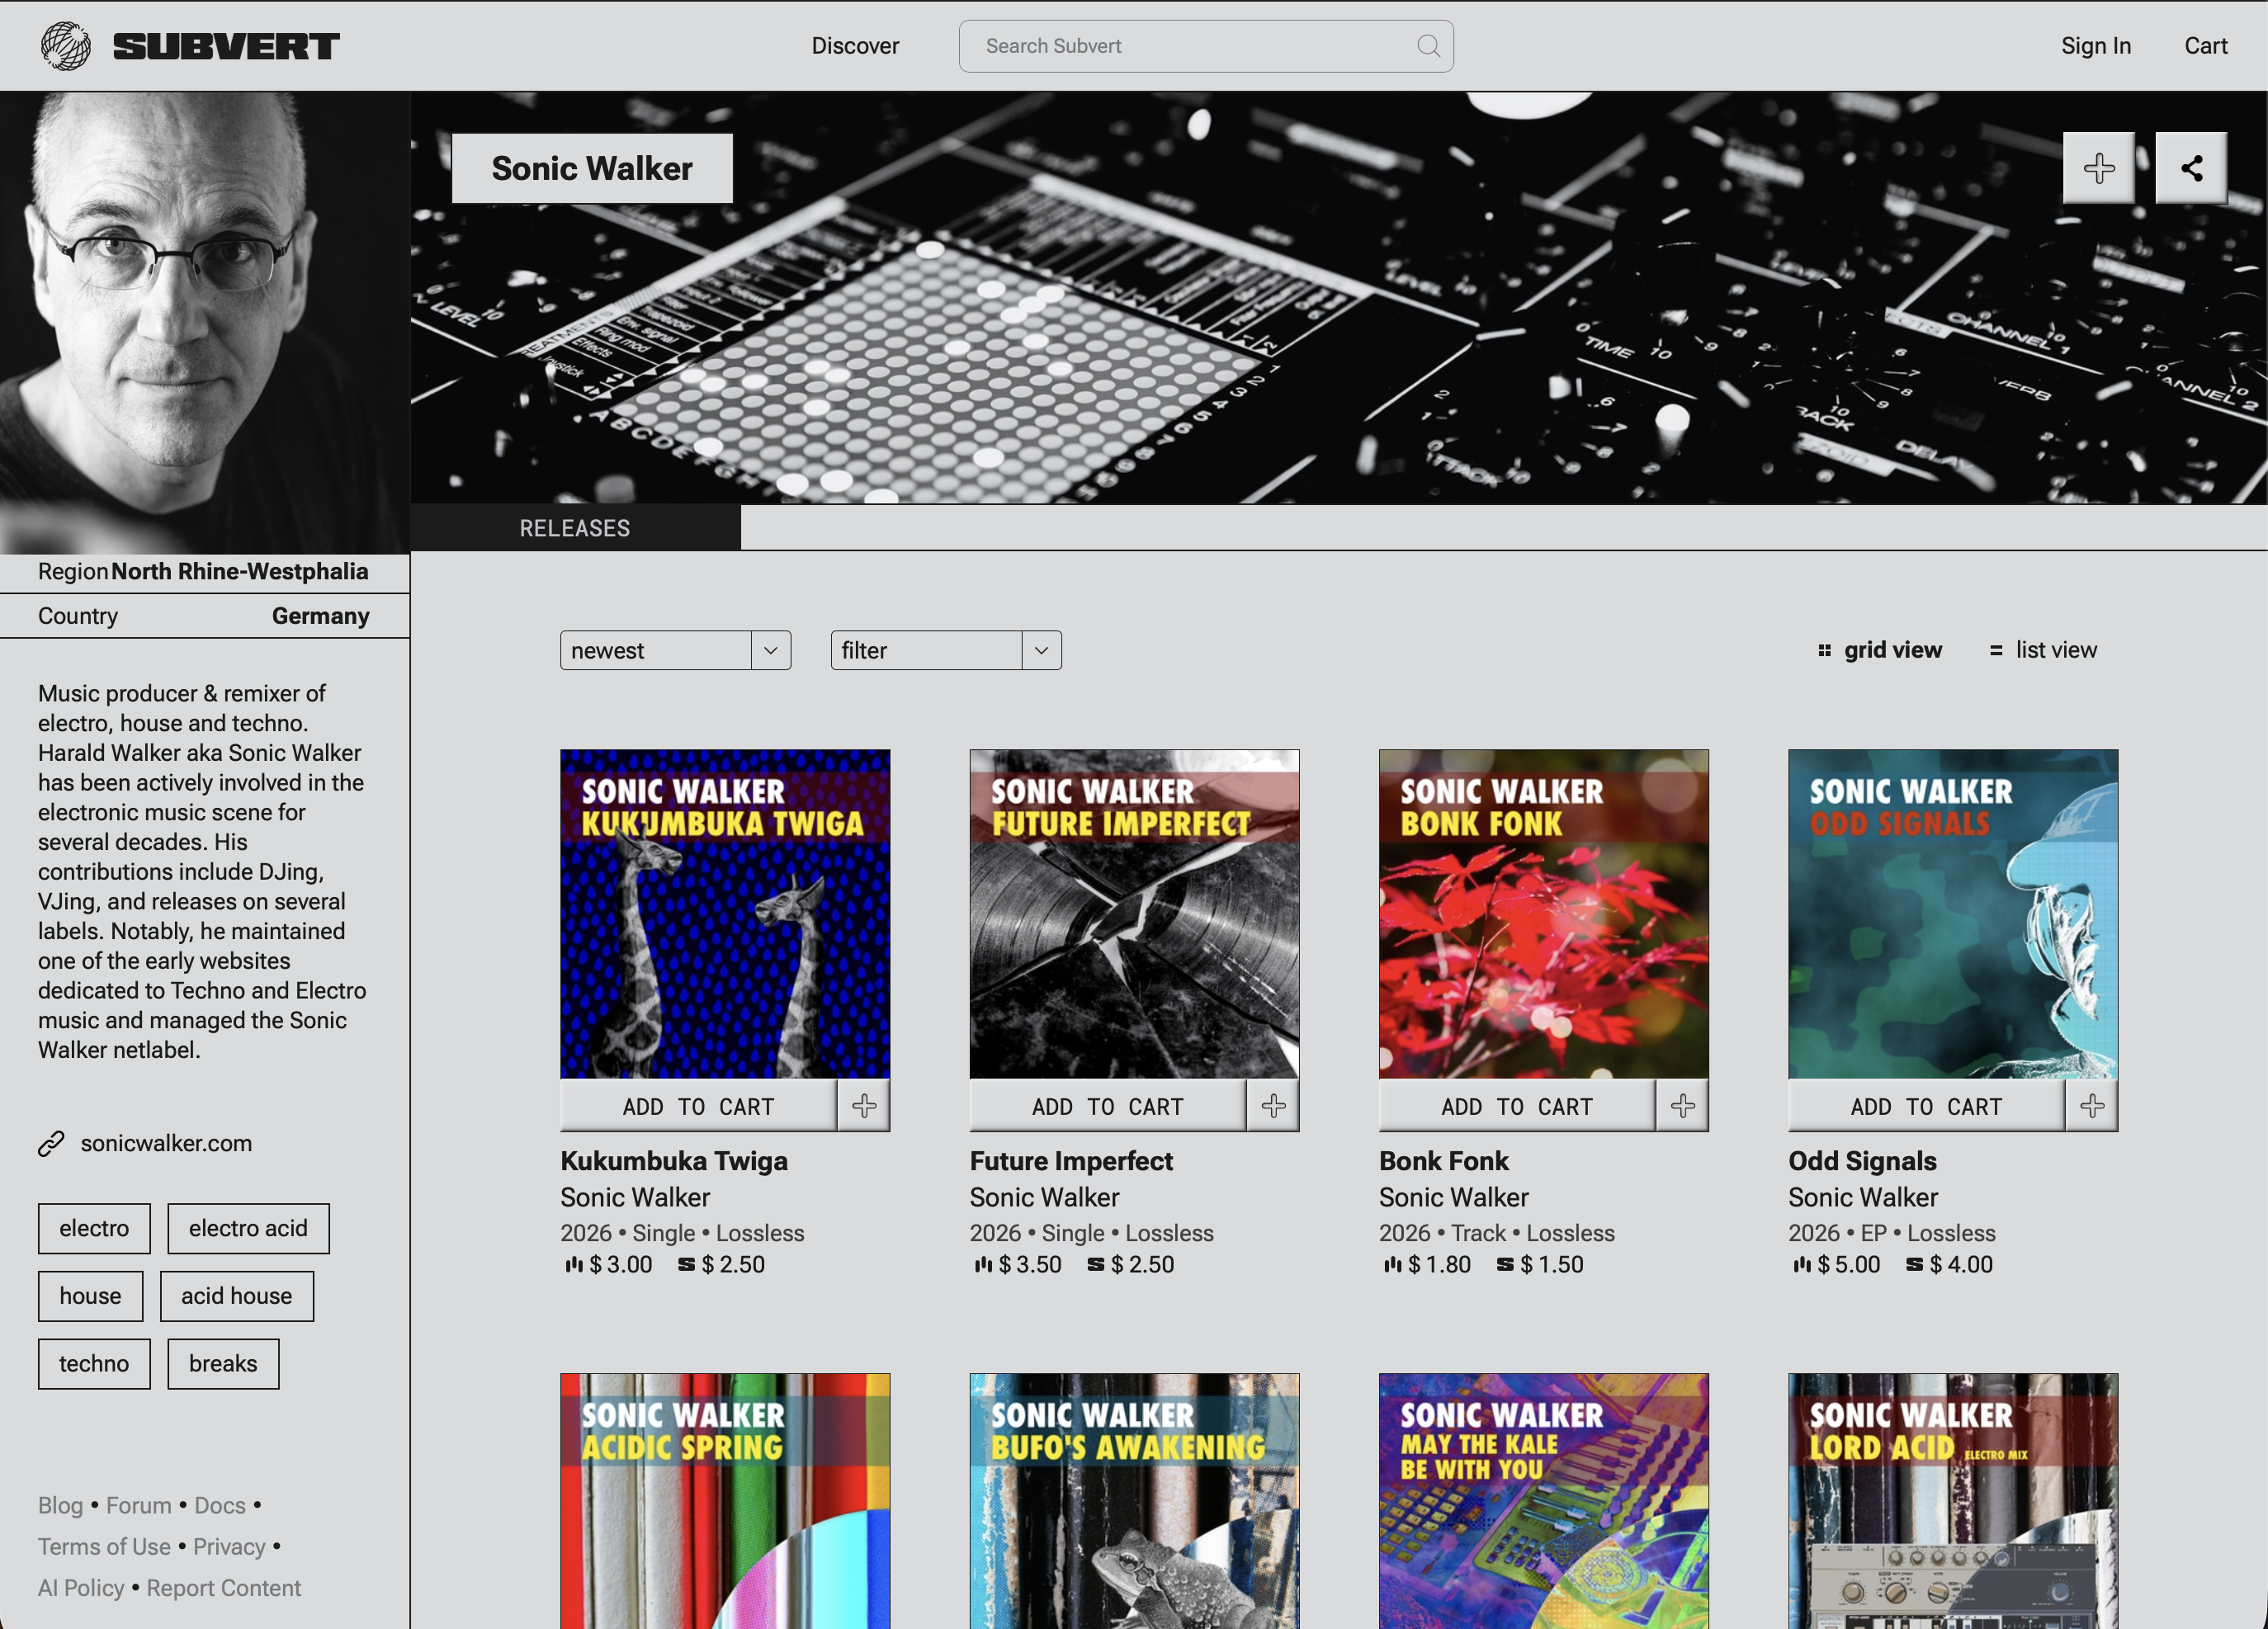Open the Acidic Spring cover art
Viewport: 2268px width, 1629px height.
[725, 1501]
